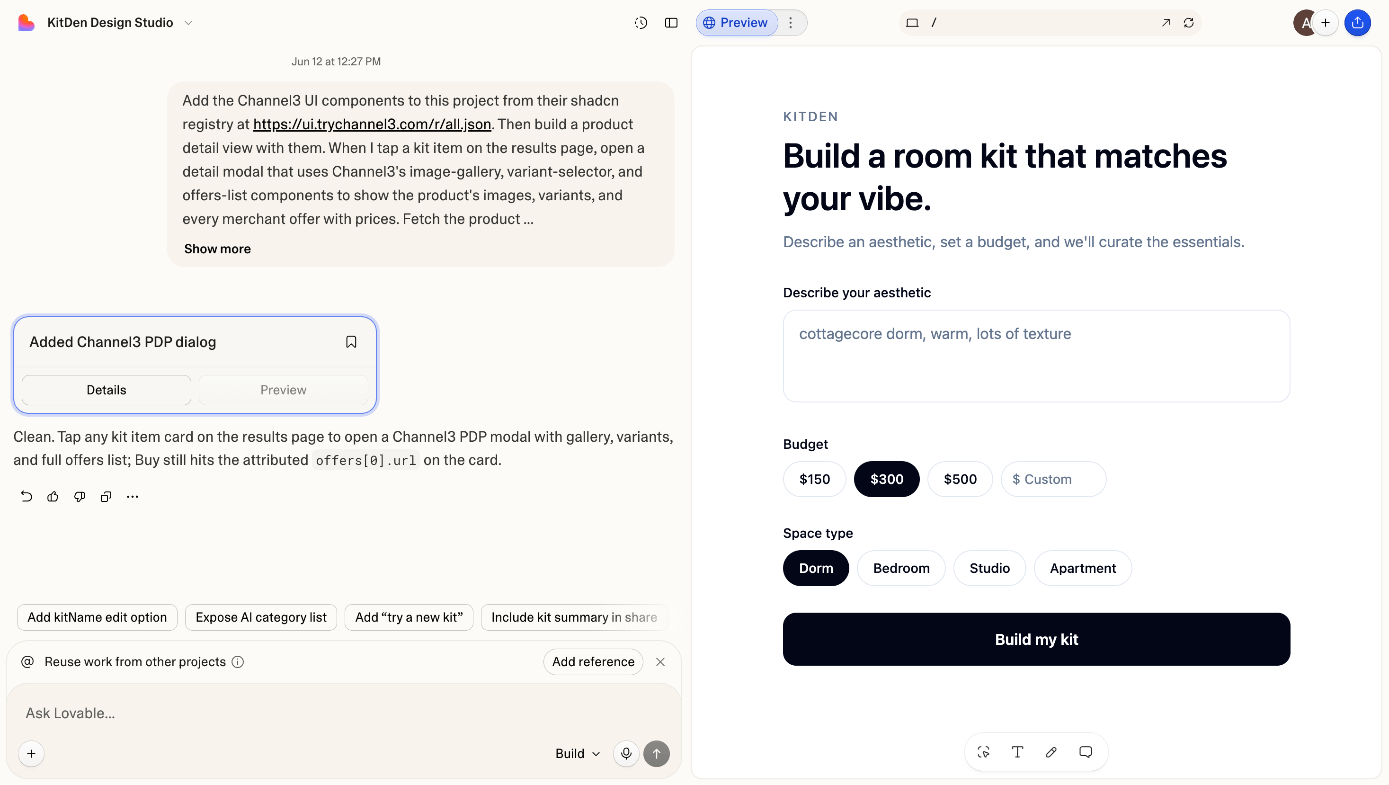
Task: Click the Custom budget input field
Action: (1053, 479)
